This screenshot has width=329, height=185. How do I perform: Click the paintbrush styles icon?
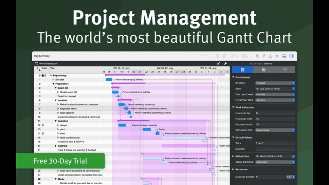pos(219,63)
